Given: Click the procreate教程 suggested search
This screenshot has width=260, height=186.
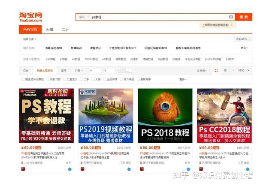Looking at the screenshot, I should 213,59.
